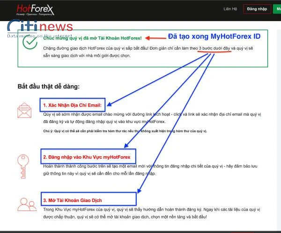The width and height of the screenshot is (281, 233).
Task: Click paragraph starting 'Quý vị sẽ sớm nhận được email'
Action: tap(152, 118)
